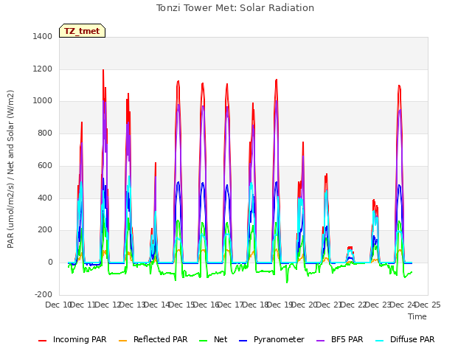
Task: Click the tallest red Incoming PAR peak near 1200
Action: tap(103, 71)
